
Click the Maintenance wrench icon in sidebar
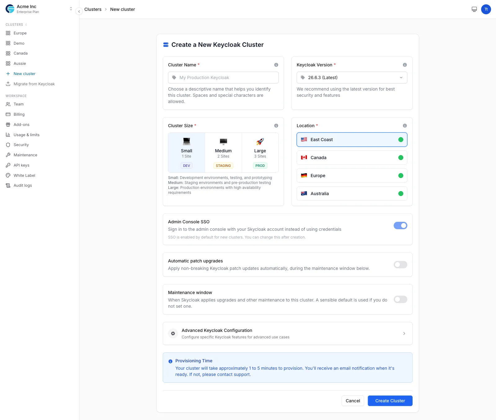(8, 155)
